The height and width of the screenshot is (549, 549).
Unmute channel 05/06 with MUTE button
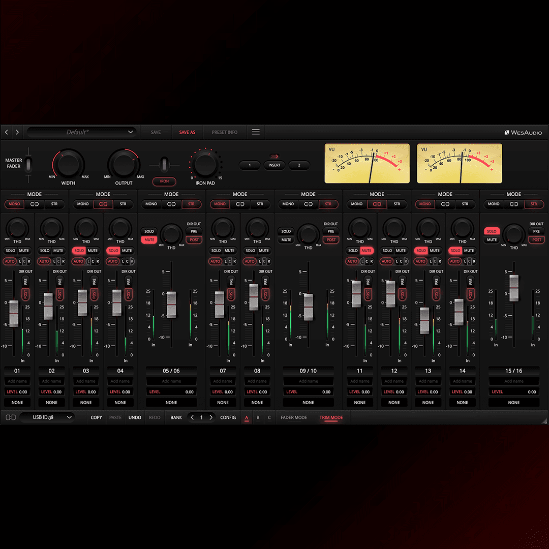pyautogui.click(x=149, y=240)
